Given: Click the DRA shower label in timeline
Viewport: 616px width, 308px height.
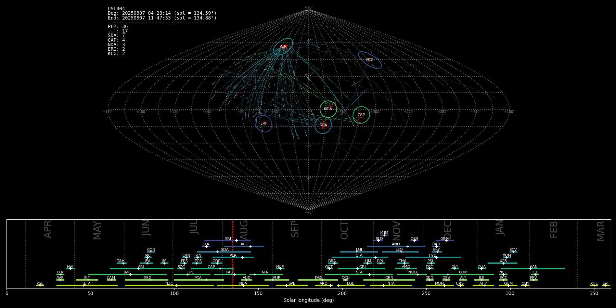Looking at the screenshot, I should (x=332, y=261).
